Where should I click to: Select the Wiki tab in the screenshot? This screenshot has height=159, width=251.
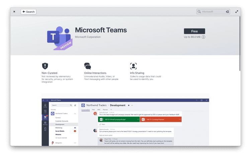99,110
